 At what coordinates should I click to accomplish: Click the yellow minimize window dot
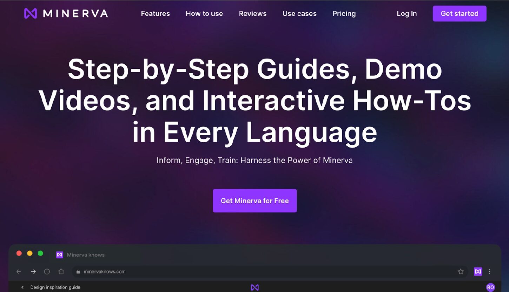(x=30, y=253)
